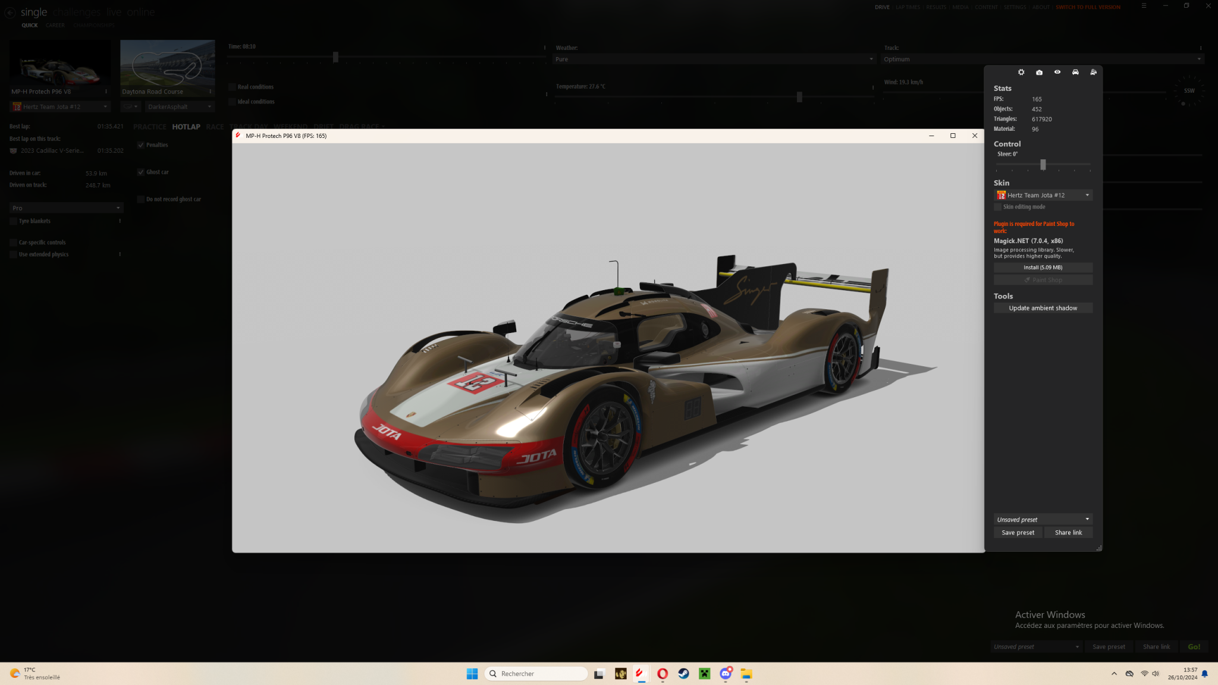Open the Skin dropdown in the toolbox

coord(1043,195)
